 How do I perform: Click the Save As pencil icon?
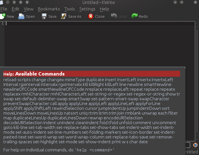pyautogui.click(x=64, y=16)
